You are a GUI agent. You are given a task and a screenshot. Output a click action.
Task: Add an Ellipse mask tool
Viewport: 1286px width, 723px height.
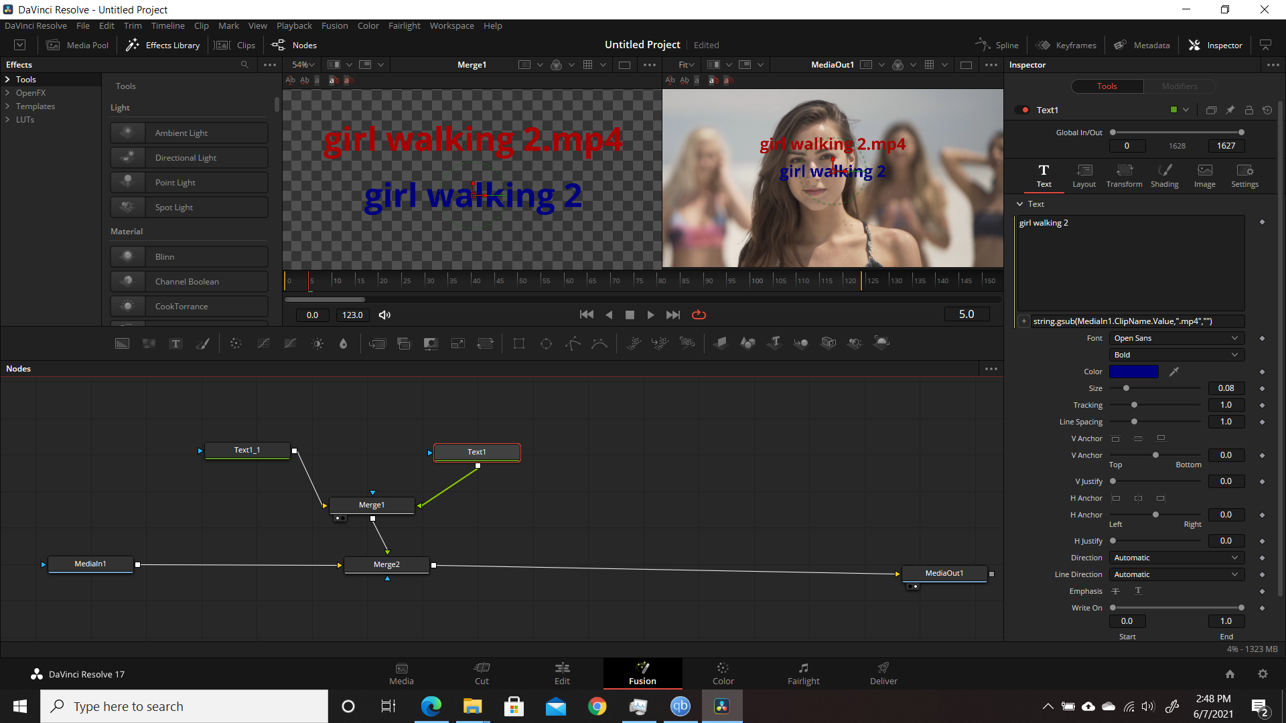click(x=546, y=343)
